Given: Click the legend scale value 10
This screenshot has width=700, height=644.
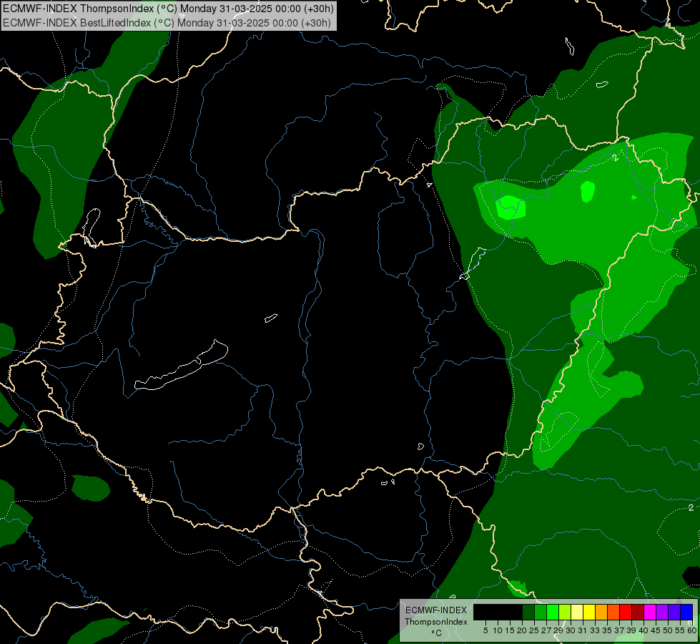Looking at the screenshot, I should pos(498,630).
